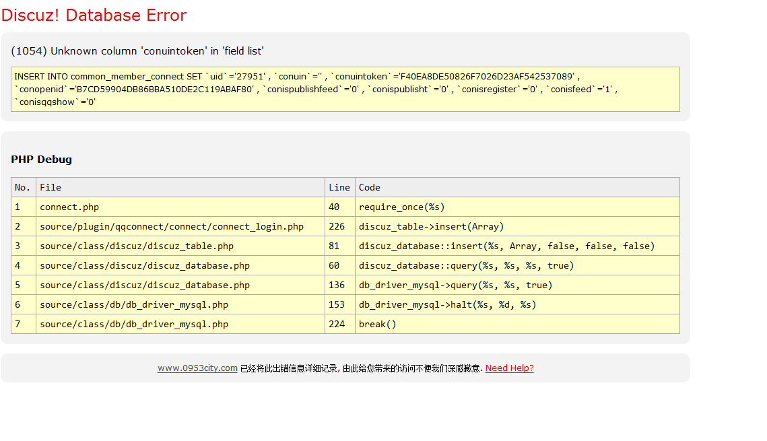The width and height of the screenshot is (767, 441).
Task: Click line number 153 cell
Action: [340, 304]
